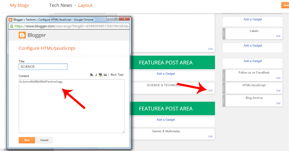289x151 pixels.
Task: Click the Labels gadget title
Action: pos(254,31)
